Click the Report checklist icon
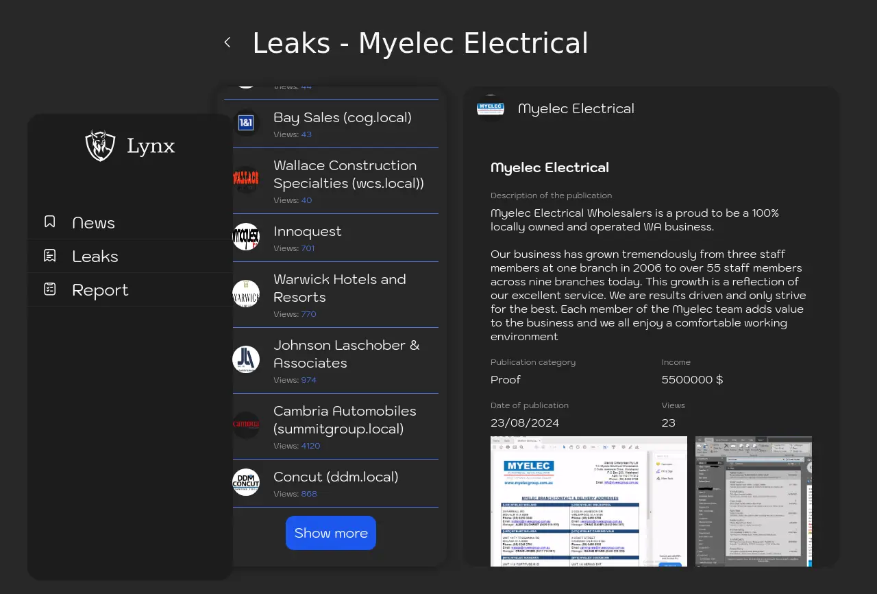The width and height of the screenshot is (877, 594). pos(50,289)
